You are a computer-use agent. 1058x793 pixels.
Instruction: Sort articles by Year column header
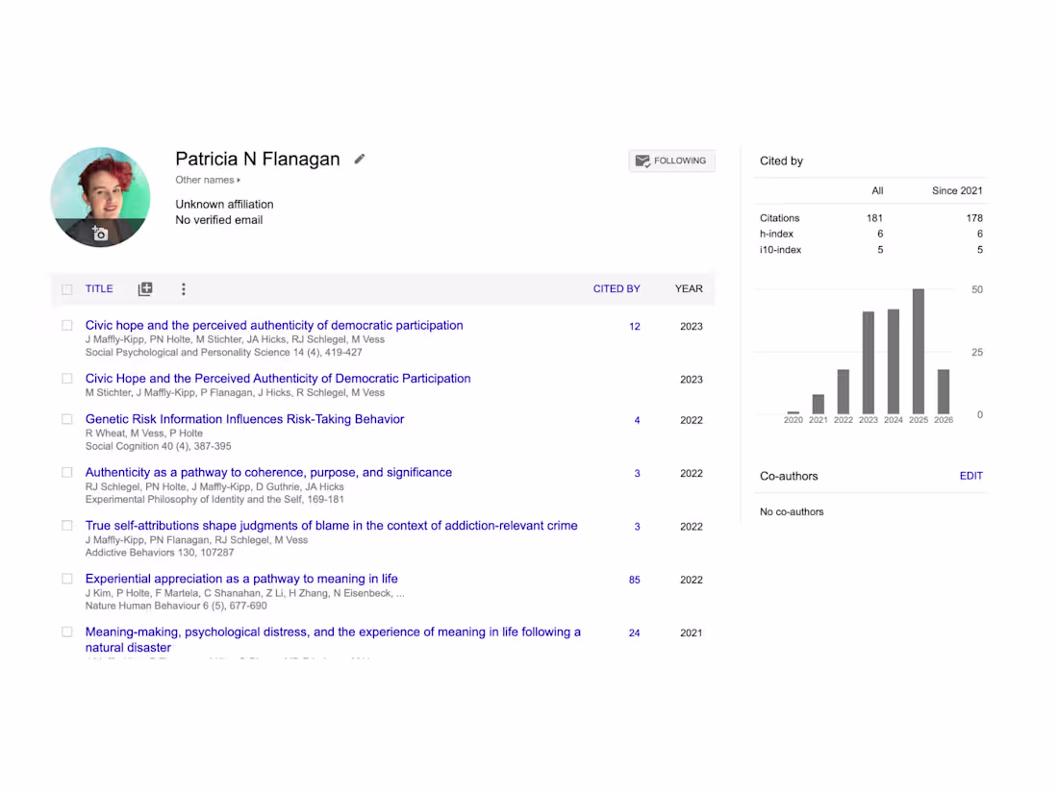pyautogui.click(x=689, y=288)
